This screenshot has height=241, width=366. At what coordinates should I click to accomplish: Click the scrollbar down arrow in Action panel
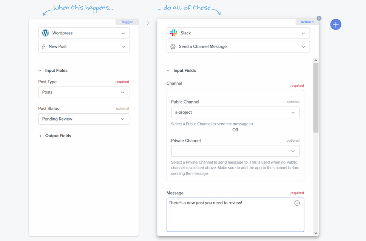tap(316, 233)
